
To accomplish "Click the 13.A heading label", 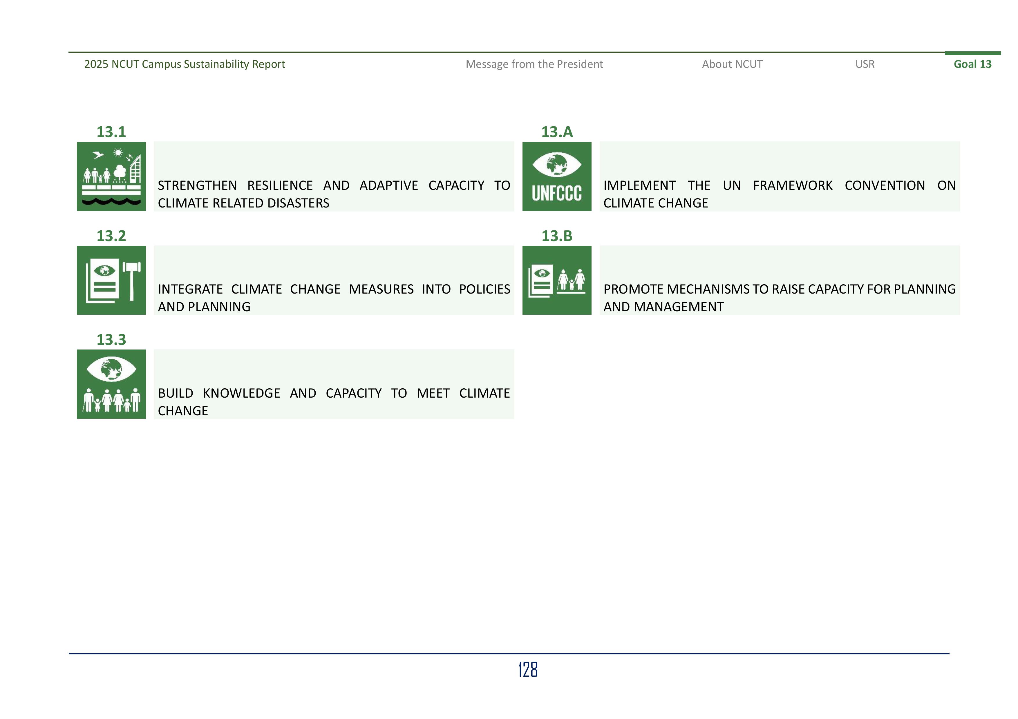I will pos(557,132).
